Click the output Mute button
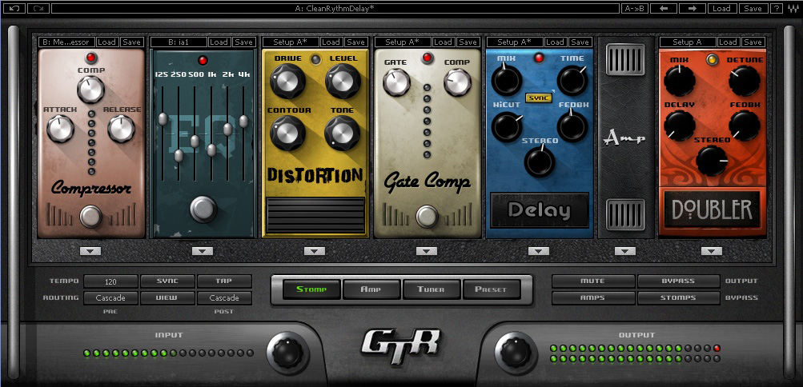Viewport: 803px width, 387px height. click(592, 281)
